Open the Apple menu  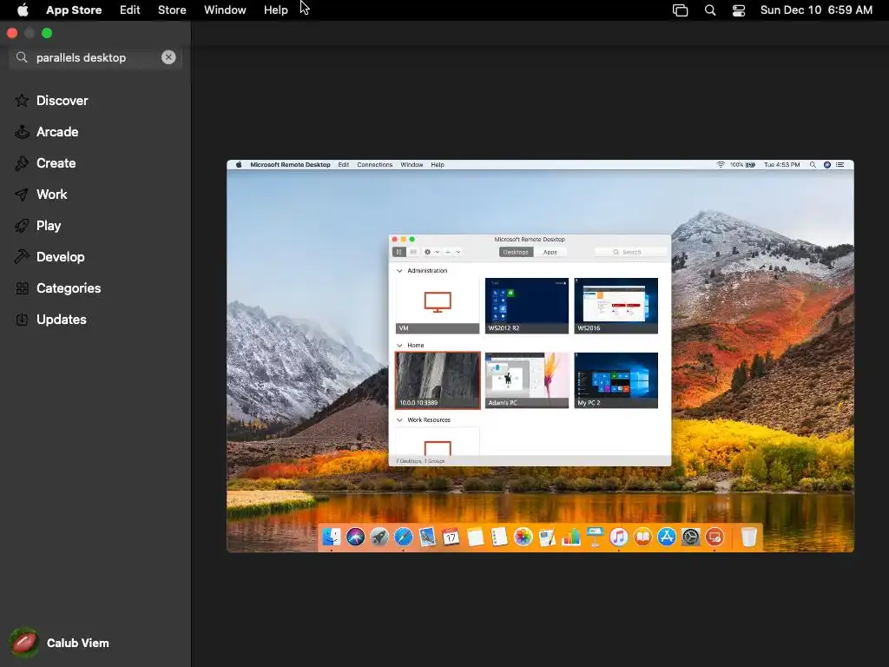pyautogui.click(x=23, y=10)
